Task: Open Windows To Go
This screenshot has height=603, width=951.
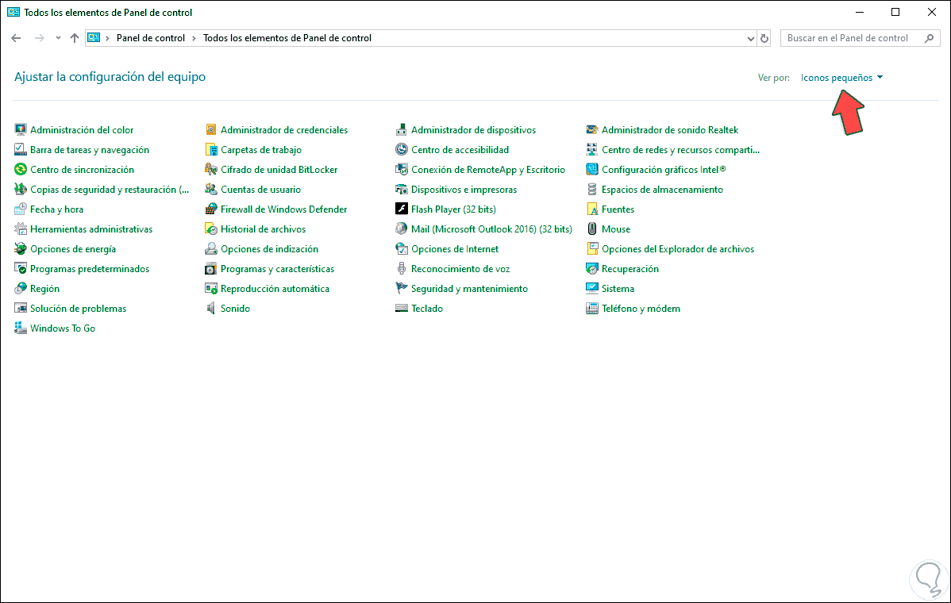Action: [62, 328]
